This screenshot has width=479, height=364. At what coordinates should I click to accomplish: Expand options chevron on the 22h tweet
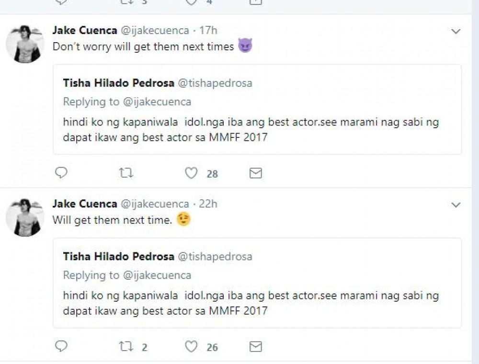(456, 205)
